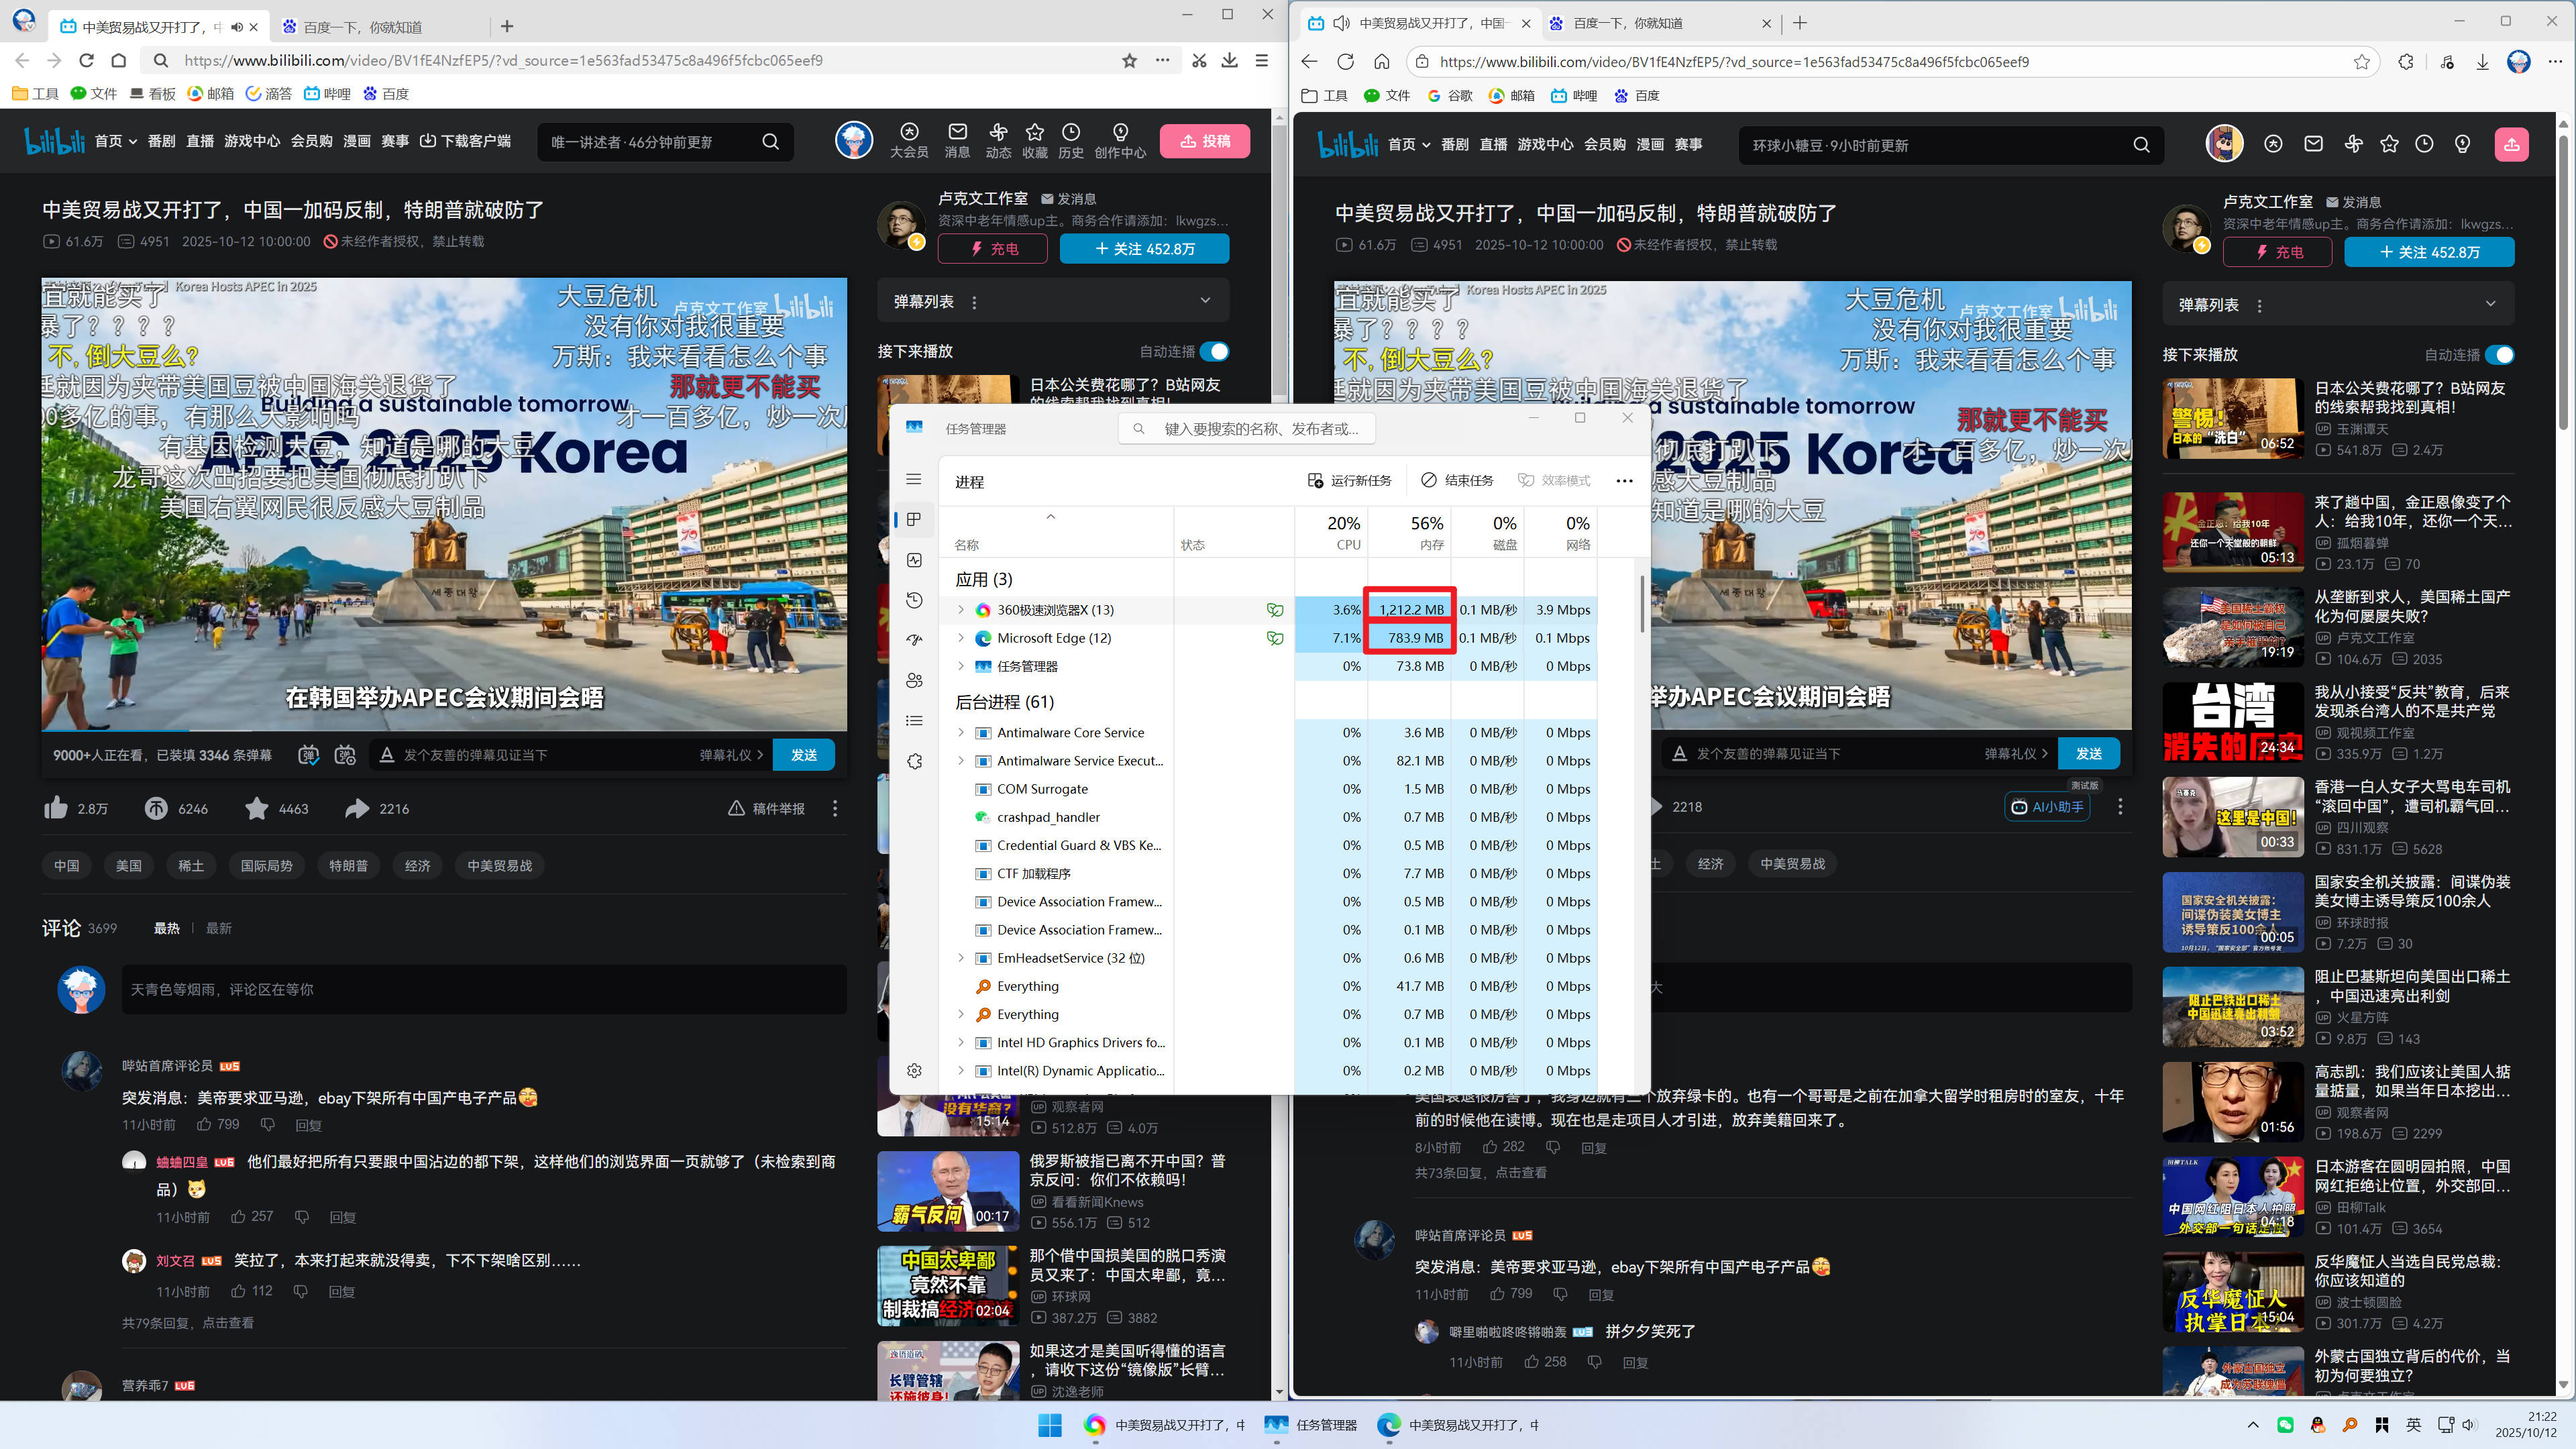Enable the 自动连播 autoplay toggle

pos(1216,351)
